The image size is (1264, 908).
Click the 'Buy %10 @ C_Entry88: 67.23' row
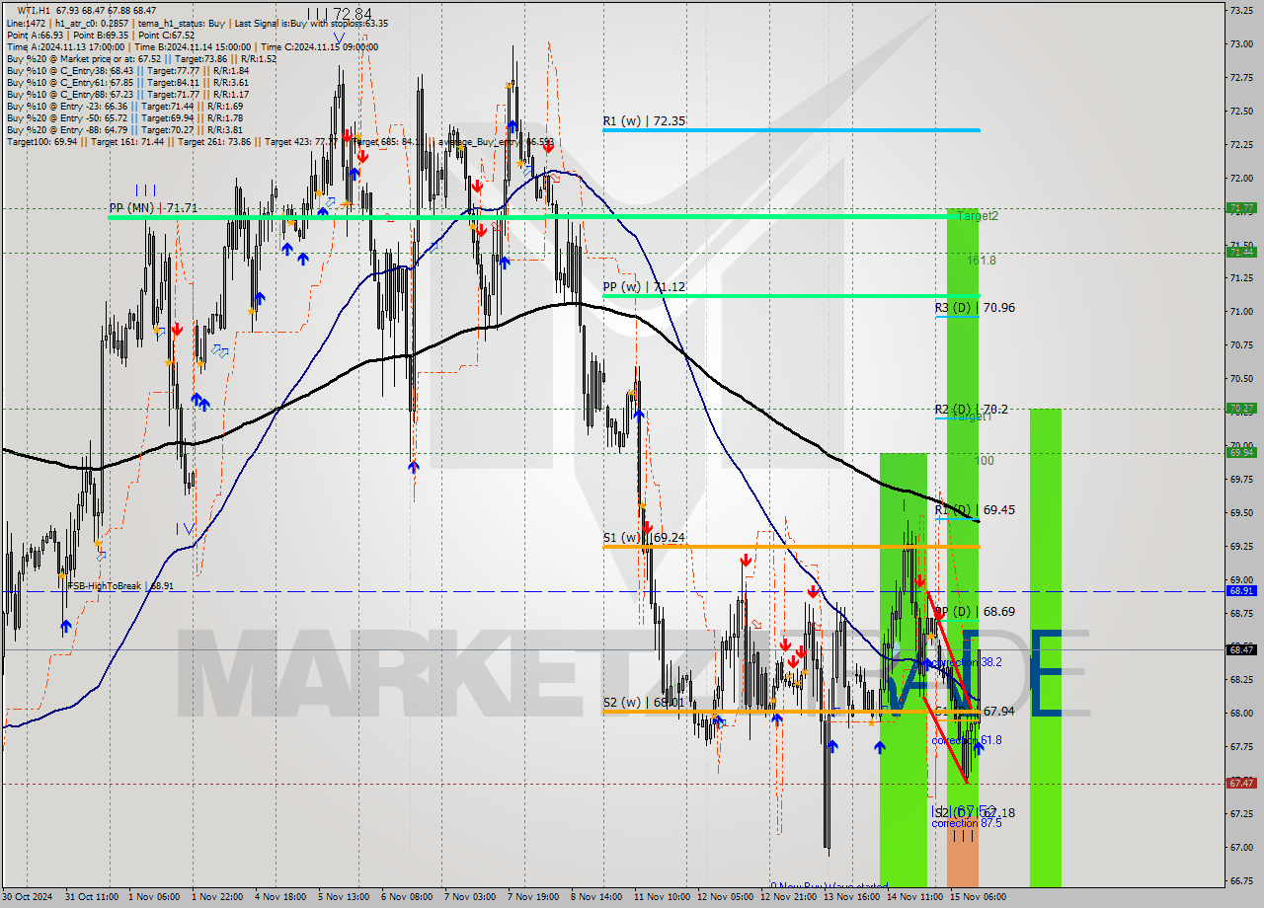(127, 94)
